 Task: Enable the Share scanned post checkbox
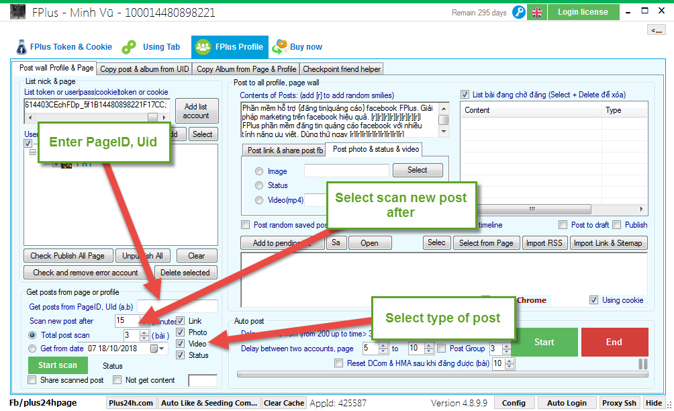tap(32, 380)
